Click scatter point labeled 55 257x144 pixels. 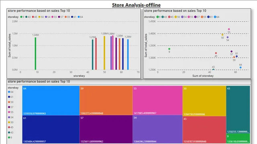[x=229, y=29]
